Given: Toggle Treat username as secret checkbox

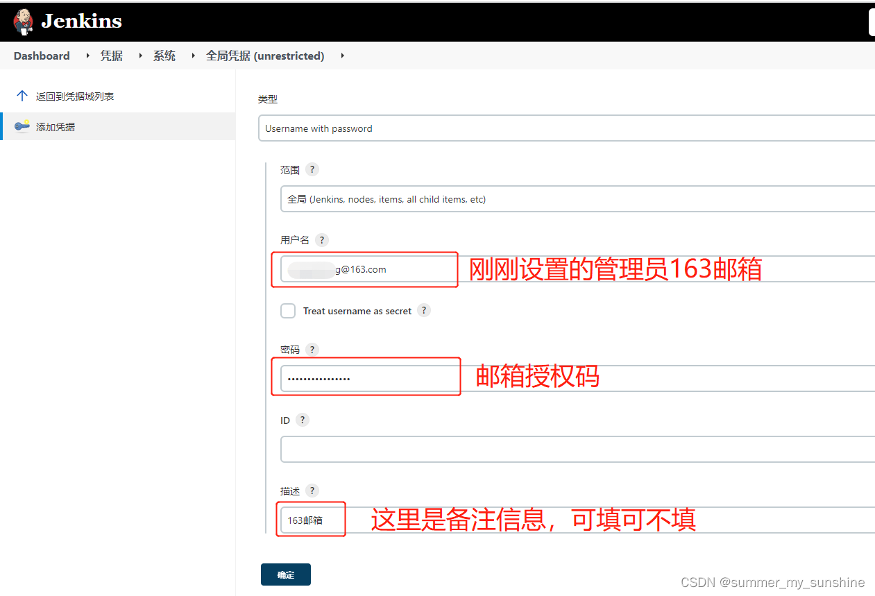Looking at the screenshot, I should (288, 311).
